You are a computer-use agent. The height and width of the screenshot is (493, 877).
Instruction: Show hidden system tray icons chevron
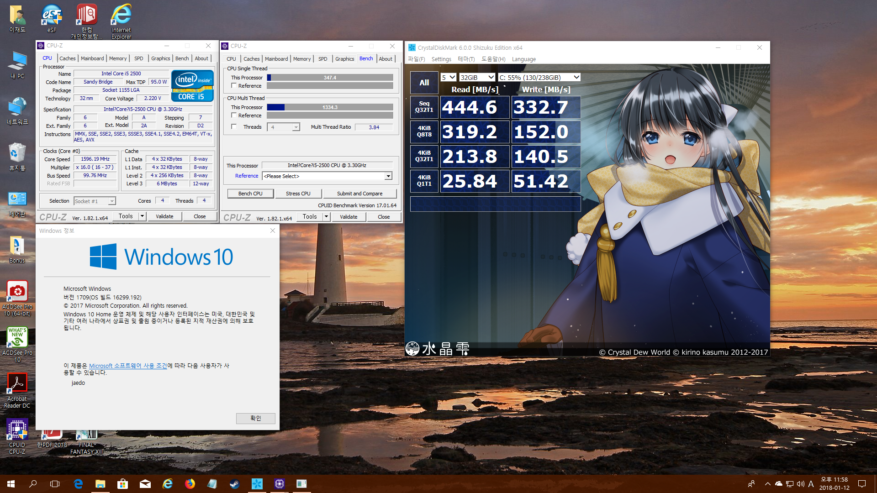(767, 484)
